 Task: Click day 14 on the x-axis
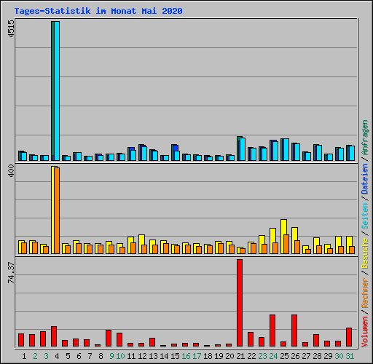click(x=164, y=356)
